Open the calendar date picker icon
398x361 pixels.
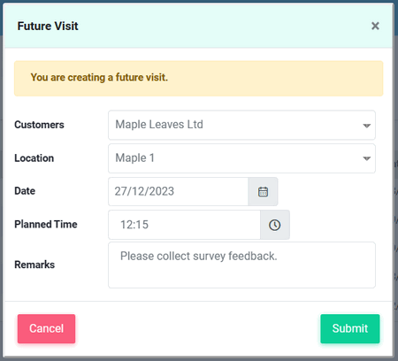263,192
